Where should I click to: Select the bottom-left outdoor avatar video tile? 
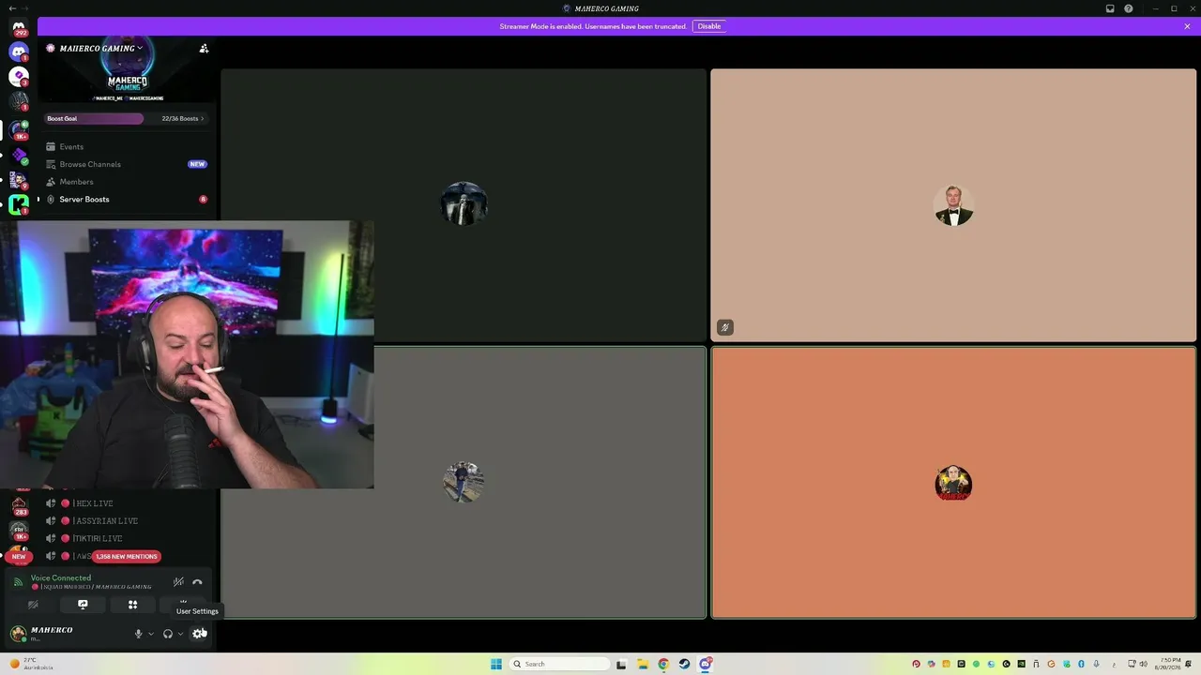point(464,483)
